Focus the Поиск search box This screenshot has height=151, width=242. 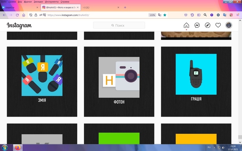click(119, 25)
